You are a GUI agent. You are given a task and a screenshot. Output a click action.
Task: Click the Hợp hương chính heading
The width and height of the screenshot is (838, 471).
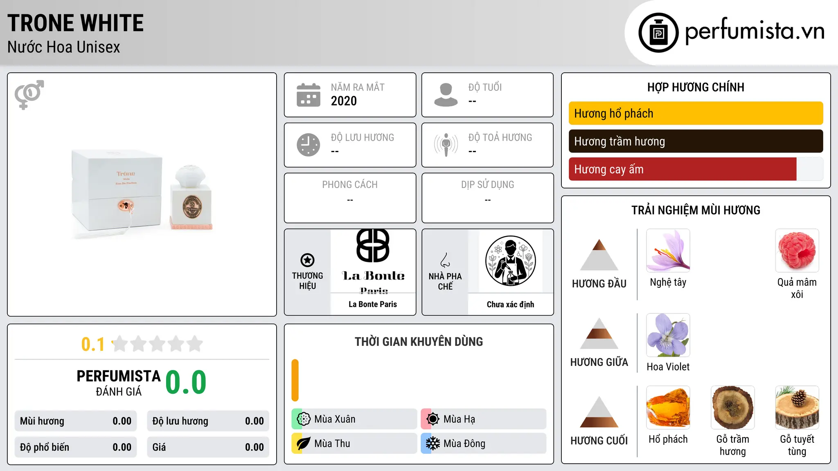(x=696, y=87)
